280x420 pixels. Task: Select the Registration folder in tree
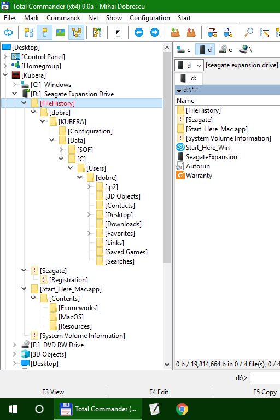pyautogui.click(x=68, y=280)
